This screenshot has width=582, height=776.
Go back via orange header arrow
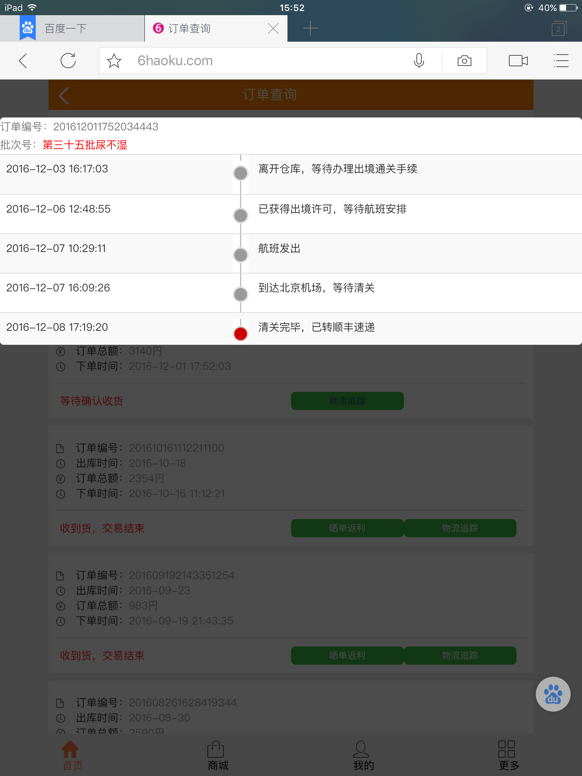click(64, 95)
